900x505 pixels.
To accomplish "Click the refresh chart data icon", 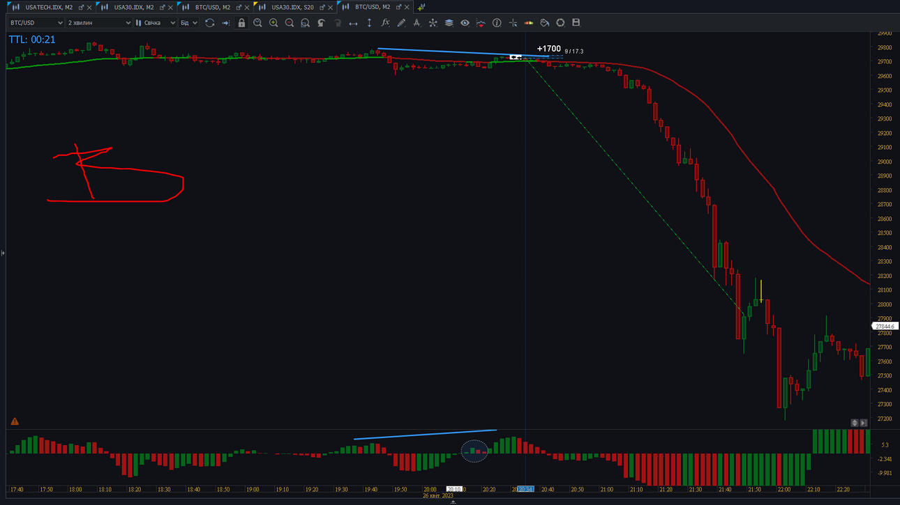I will click(x=209, y=23).
